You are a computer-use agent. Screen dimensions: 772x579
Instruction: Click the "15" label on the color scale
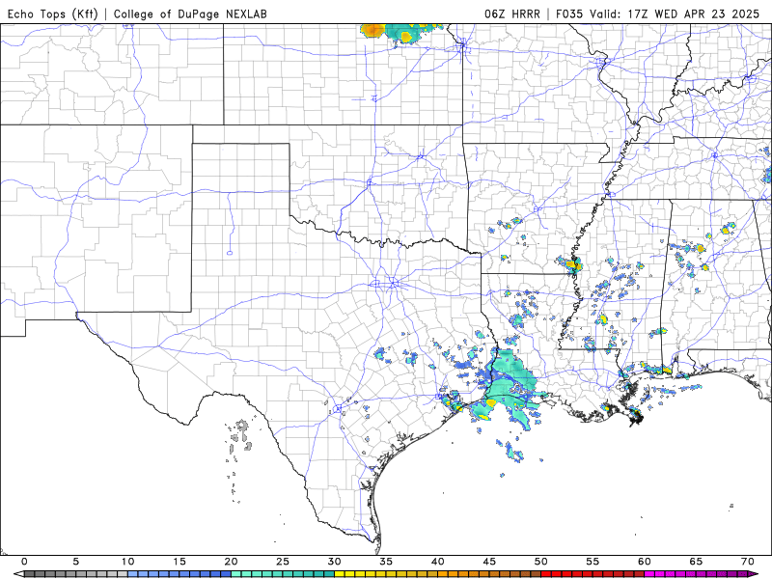pyautogui.click(x=179, y=562)
